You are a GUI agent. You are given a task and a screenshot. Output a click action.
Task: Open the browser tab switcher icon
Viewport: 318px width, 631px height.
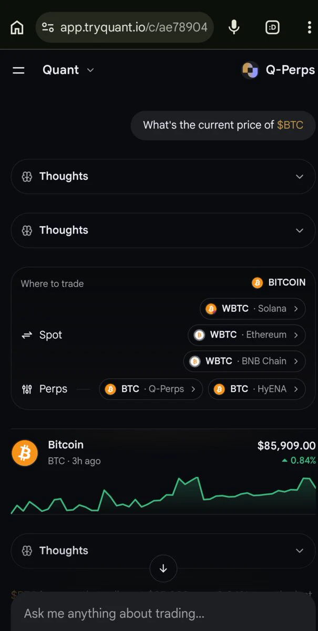[x=272, y=27]
